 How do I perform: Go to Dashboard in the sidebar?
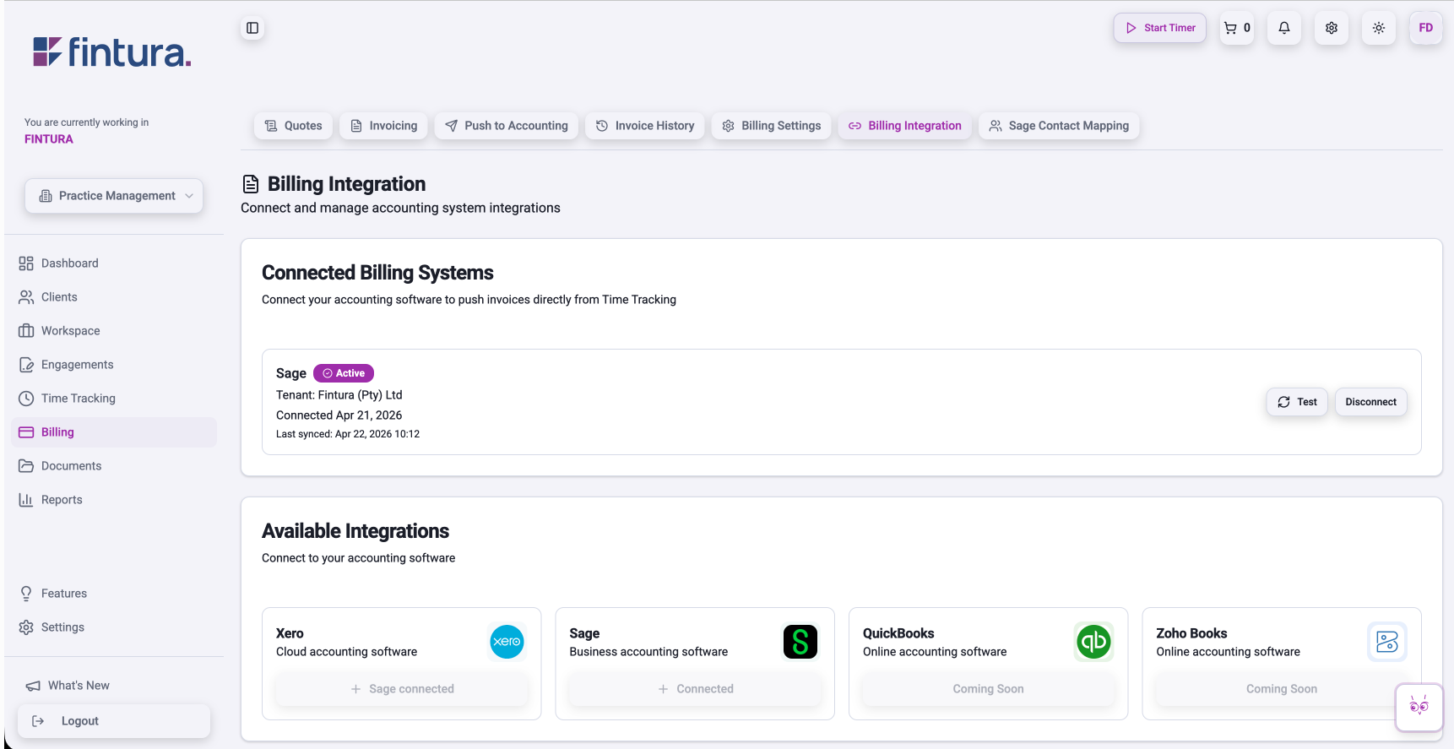point(114,263)
